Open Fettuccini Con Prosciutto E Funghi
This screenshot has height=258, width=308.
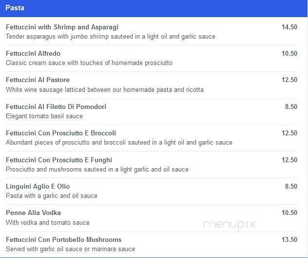point(59,160)
